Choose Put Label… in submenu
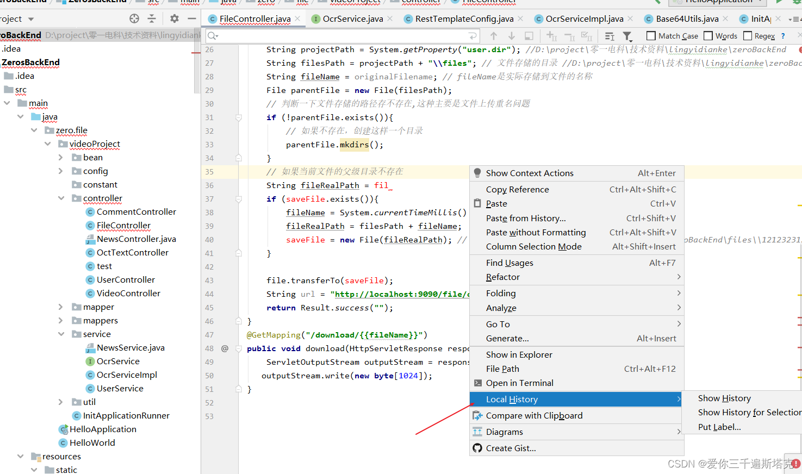This screenshot has width=802, height=474. (742, 427)
